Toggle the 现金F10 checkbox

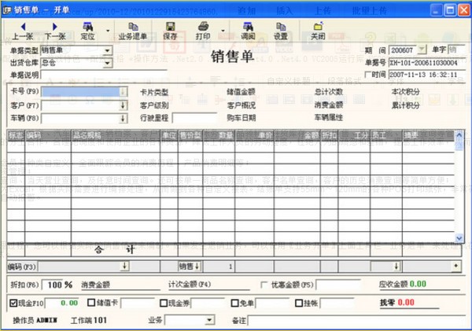[13, 303]
